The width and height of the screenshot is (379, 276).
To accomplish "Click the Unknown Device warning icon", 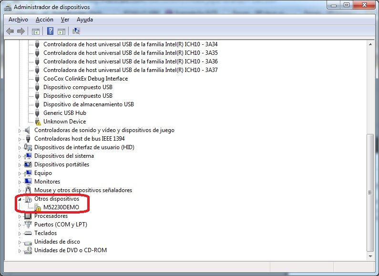I will (38, 122).
